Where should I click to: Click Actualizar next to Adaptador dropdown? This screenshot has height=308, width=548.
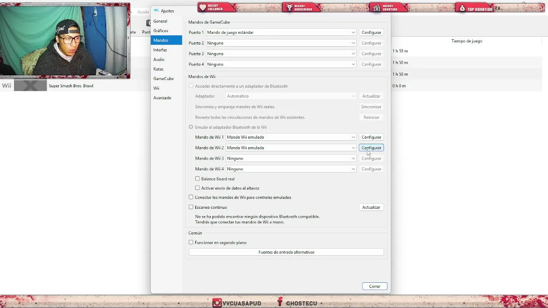click(371, 96)
